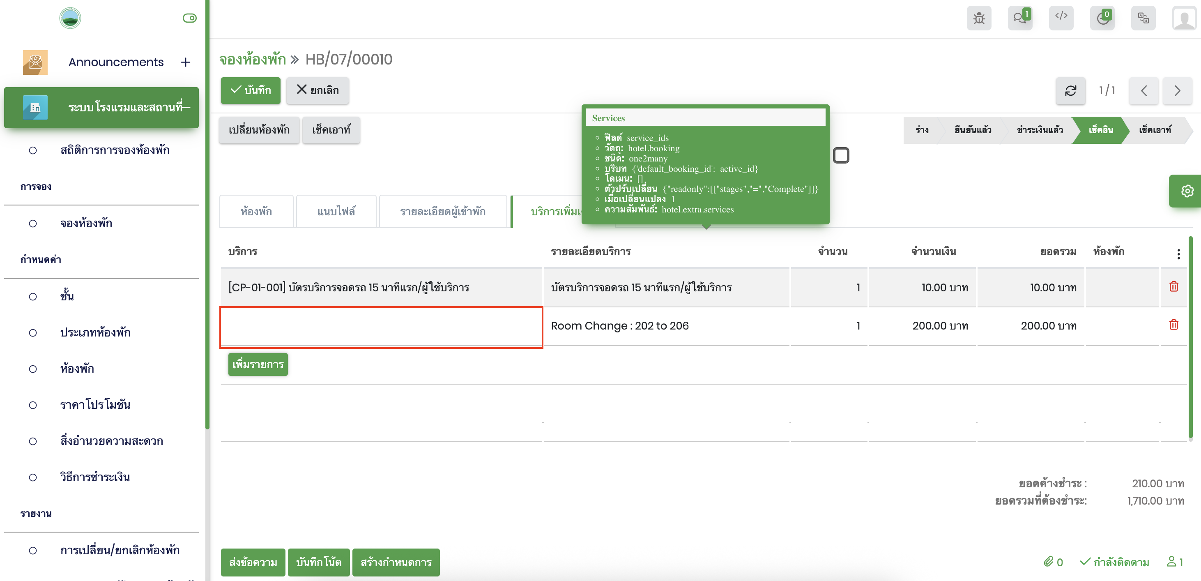
Task: Expand Announcements with the plus icon
Action: tap(186, 62)
